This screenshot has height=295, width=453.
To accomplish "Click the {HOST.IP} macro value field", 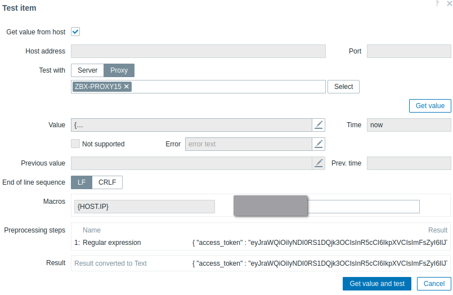I will [364, 207].
